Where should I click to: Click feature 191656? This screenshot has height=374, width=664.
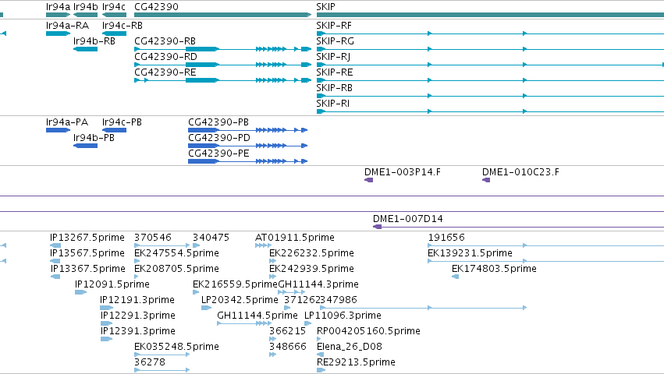point(546,245)
